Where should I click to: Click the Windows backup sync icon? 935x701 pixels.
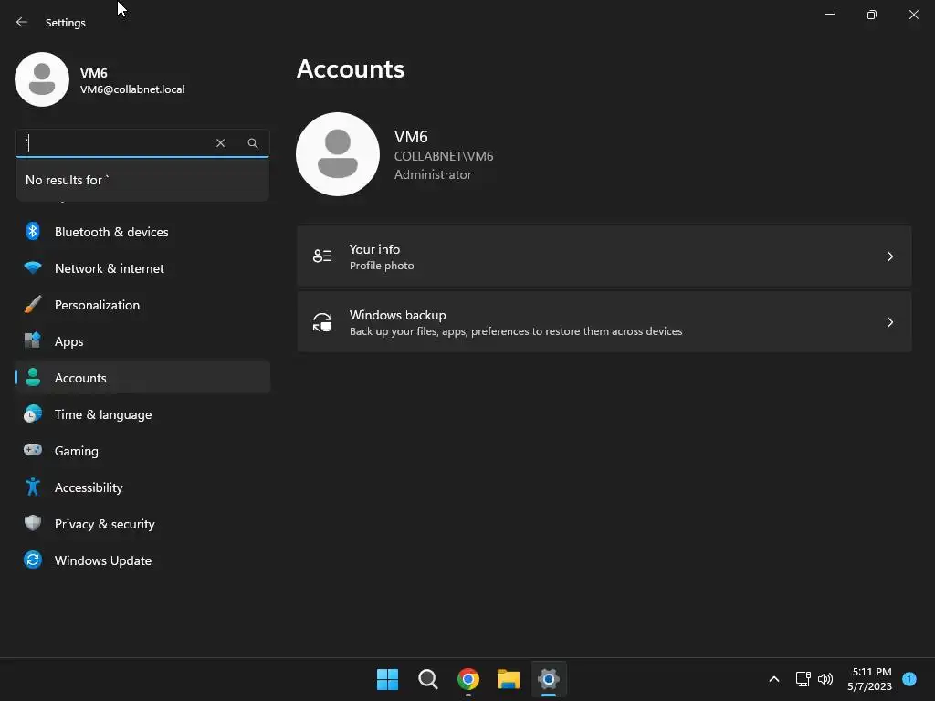(322, 322)
